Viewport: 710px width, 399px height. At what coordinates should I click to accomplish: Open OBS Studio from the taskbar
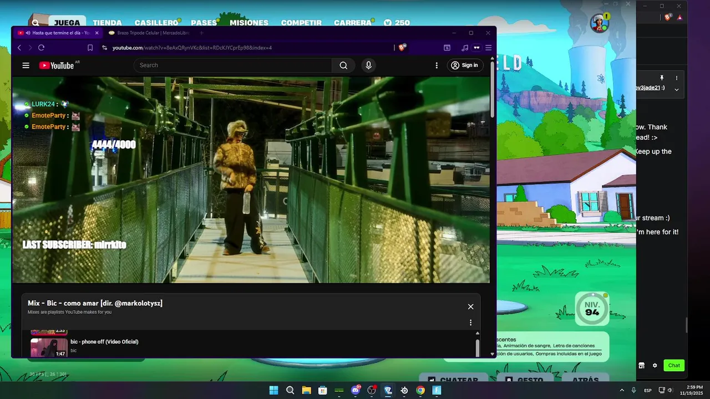tap(372, 390)
